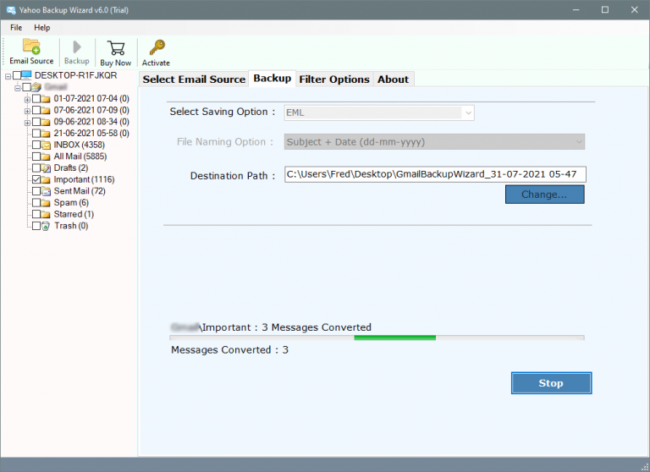This screenshot has height=472, width=650.
Task: Open the File menu
Action: click(16, 28)
